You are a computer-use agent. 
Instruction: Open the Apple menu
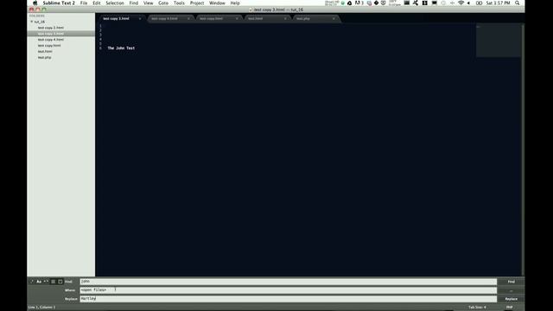35,3
